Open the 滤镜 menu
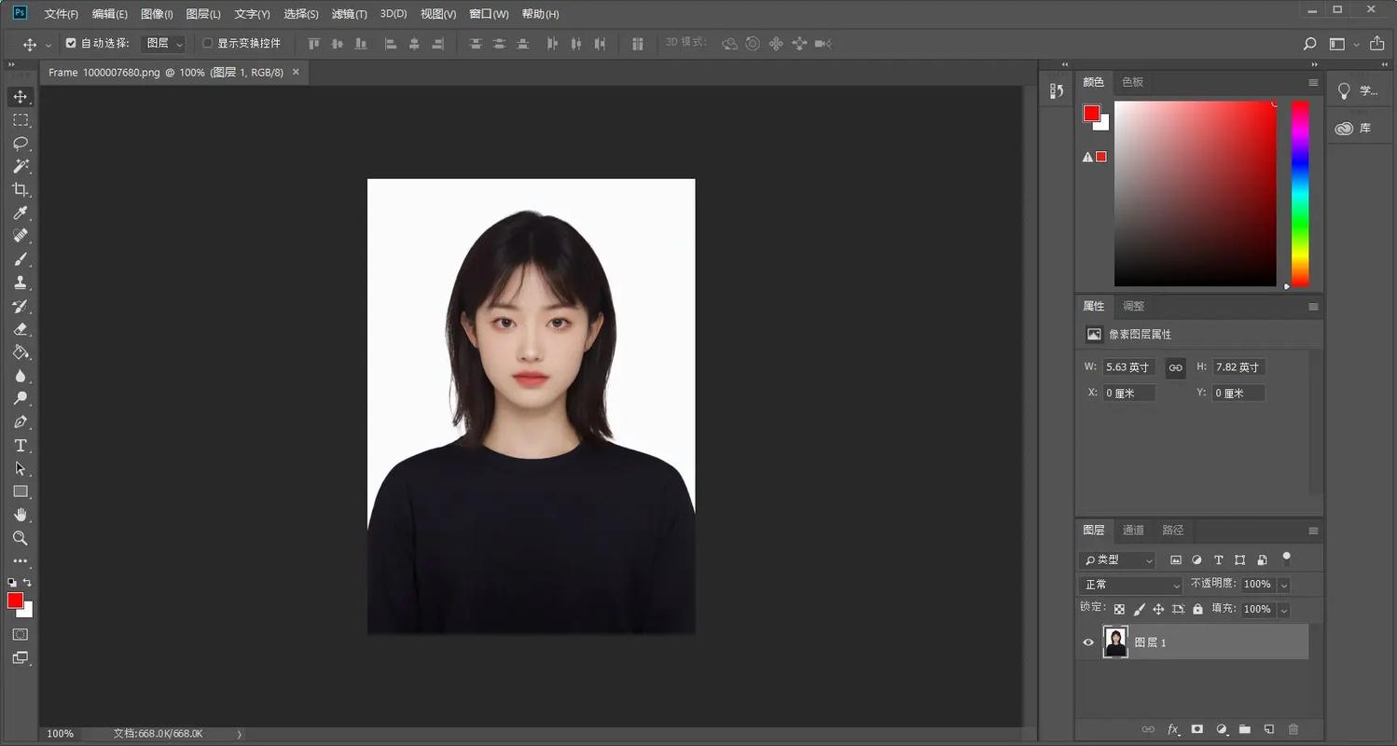Image resolution: width=1397 pixels, height=746 pixels. pos(349,13)
